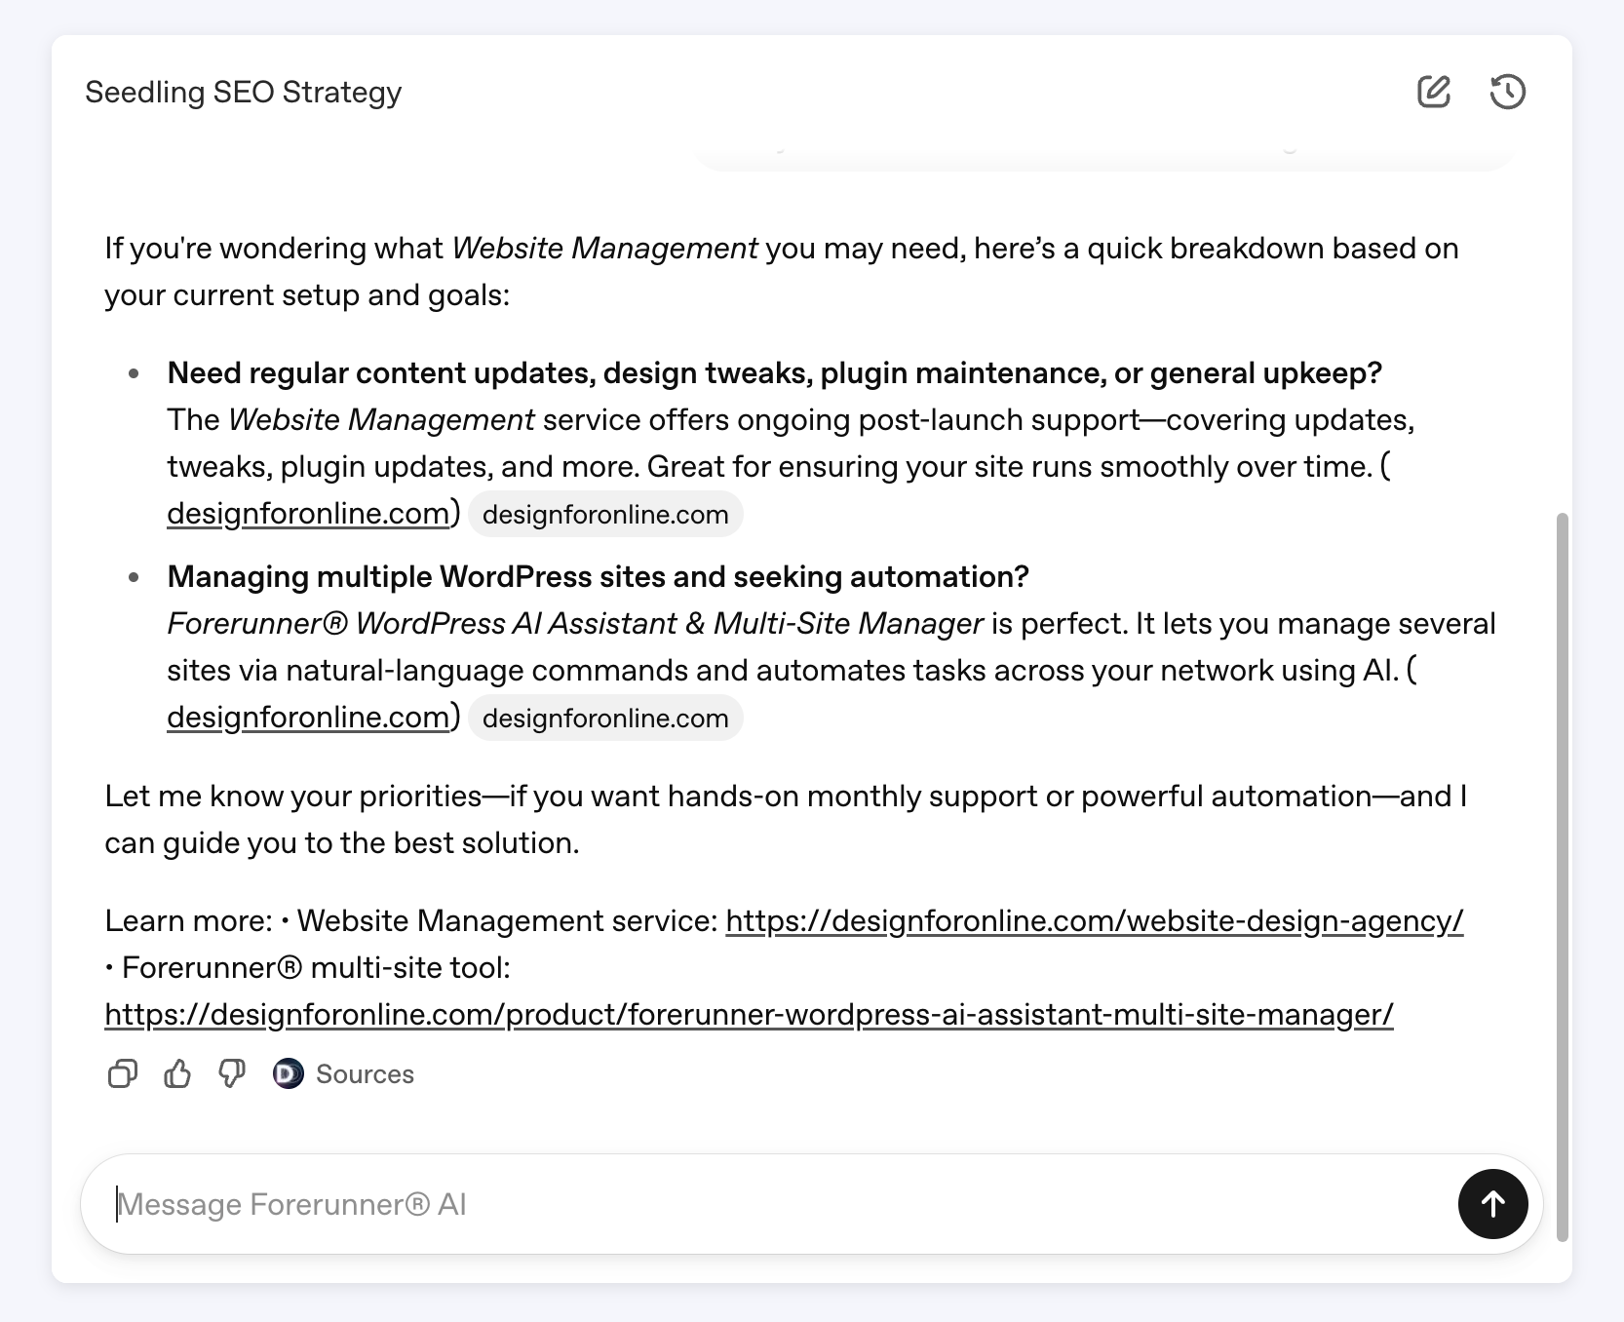
Task: Click the vertical scrollbar thumb
Action: 1563,877
